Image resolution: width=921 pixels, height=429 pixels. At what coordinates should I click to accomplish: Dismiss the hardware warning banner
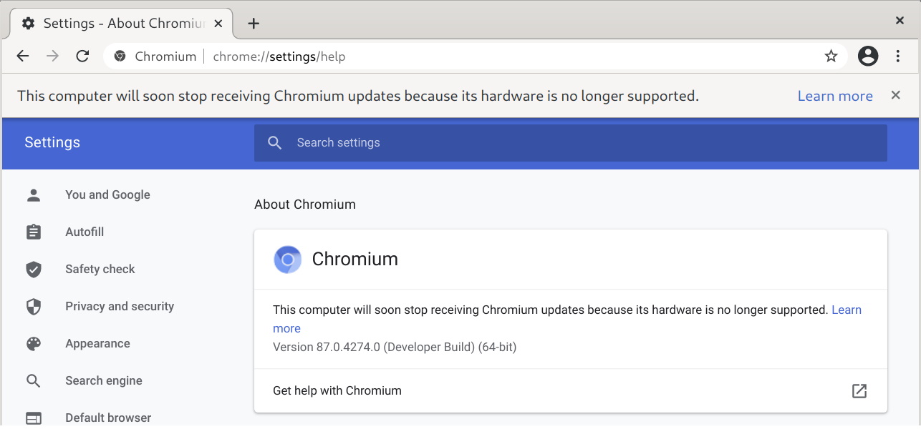(895, 94)
